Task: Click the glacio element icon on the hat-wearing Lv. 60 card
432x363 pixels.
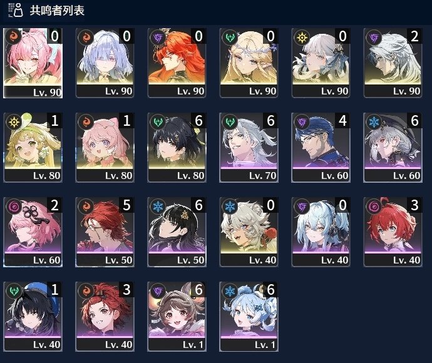Action: 374,121
